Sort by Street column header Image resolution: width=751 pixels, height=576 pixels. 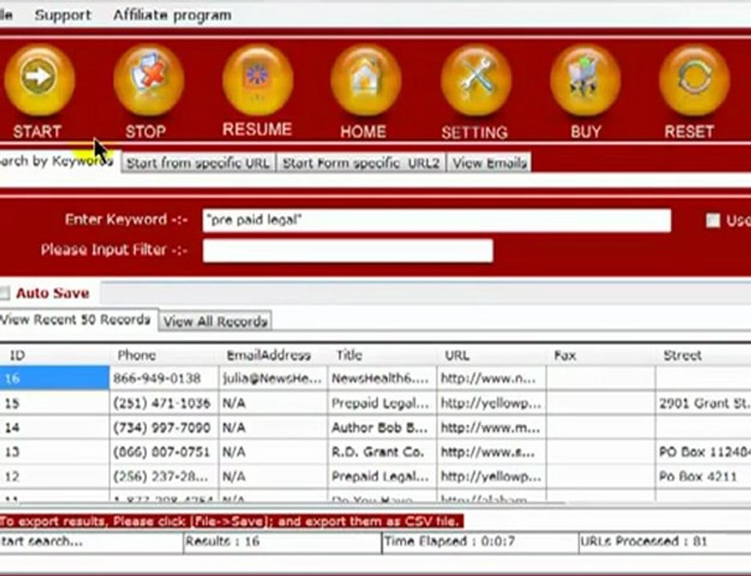[703, 355]
